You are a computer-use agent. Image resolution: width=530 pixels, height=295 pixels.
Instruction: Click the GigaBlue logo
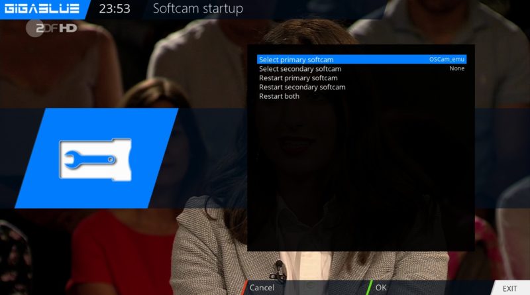click(42, 9)
